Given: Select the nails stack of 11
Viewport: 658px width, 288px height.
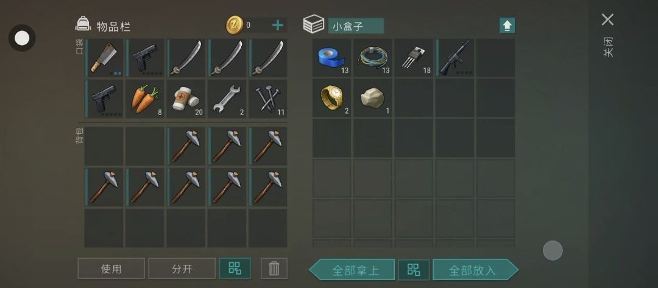Looking at the screenshot, I should (x=267, y=99).
